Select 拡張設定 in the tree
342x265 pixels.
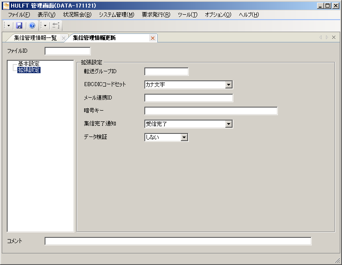29,70
